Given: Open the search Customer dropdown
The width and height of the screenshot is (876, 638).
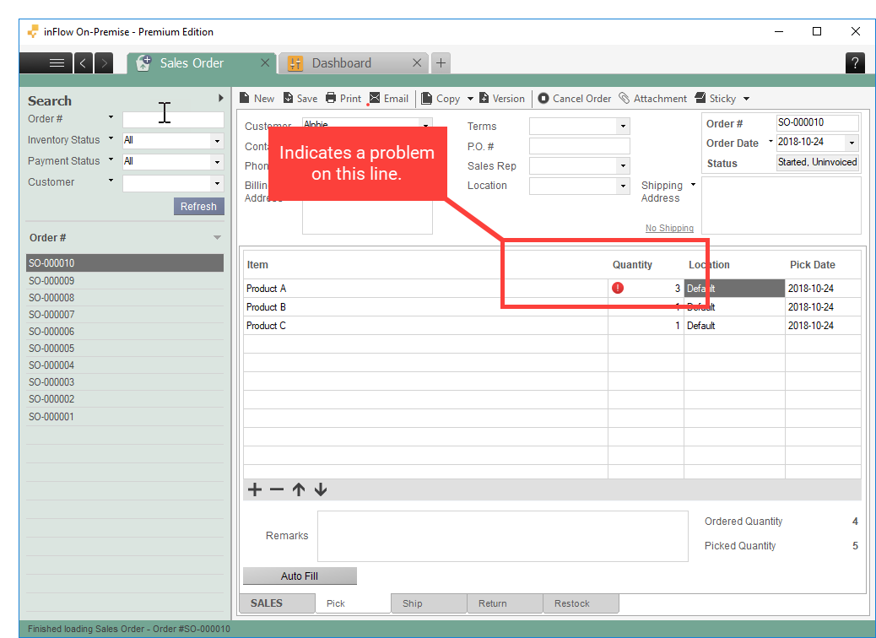Looking at the screenshot, I should click(218, 183).
